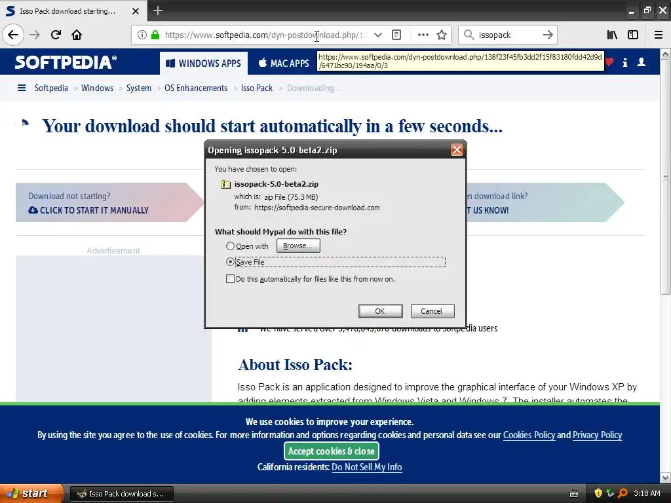This screenshot has width=671, height=503.
Task: Click the red heart icon in header
Action: pos(609,62)
